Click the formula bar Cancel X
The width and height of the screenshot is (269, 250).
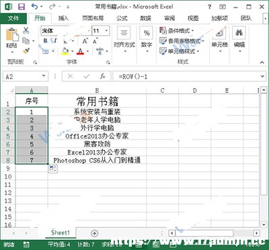point(71,77)
